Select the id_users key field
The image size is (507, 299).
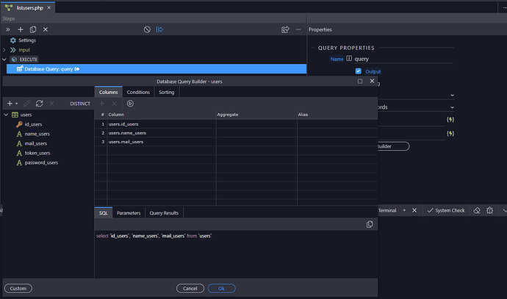point(33,124)
